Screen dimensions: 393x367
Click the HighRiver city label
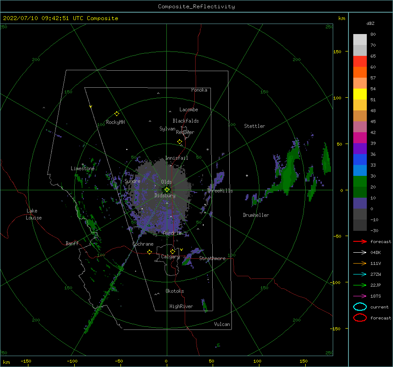tap(181, 306)
